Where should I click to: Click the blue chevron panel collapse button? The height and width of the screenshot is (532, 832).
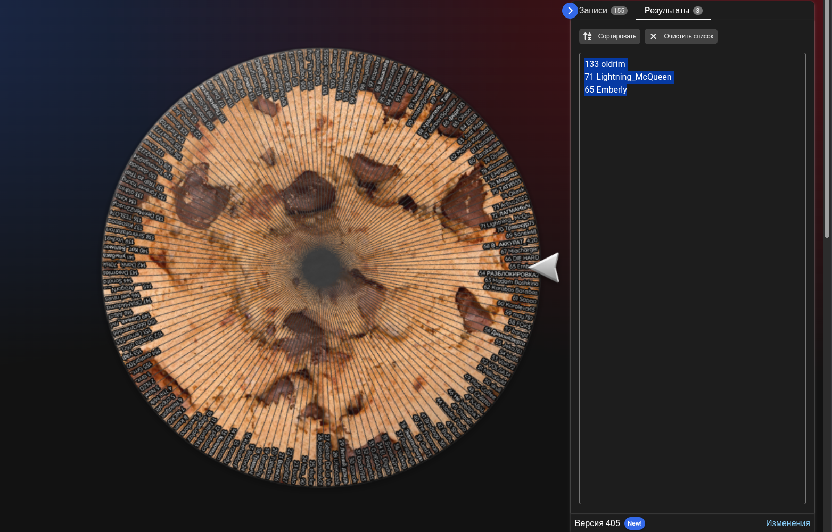(570, 11)
